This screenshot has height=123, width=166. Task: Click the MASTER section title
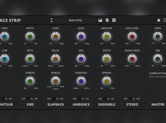coord(158,105)
